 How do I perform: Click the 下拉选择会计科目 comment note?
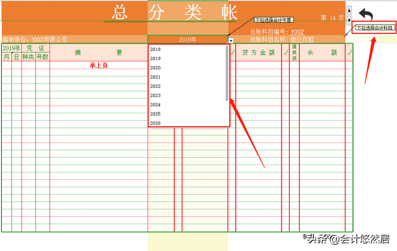coord(375,27)
